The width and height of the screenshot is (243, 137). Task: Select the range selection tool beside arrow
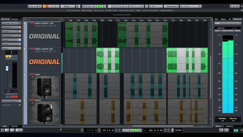click(112, 6)
